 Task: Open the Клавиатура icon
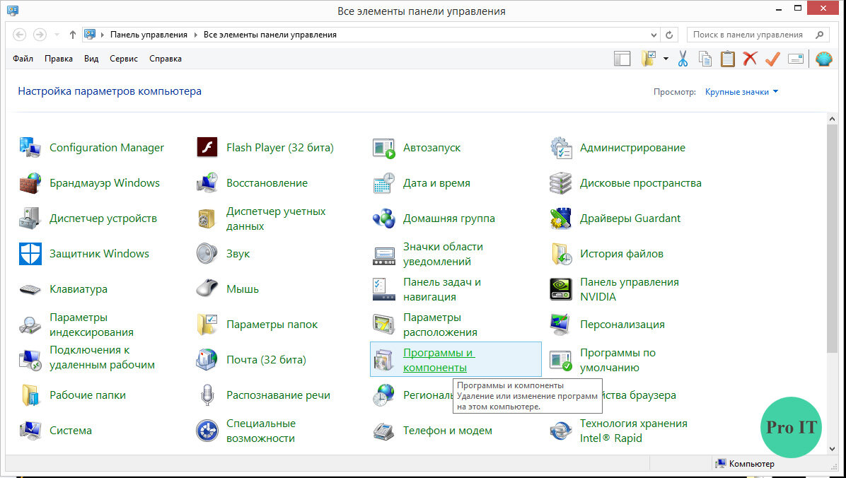30,289
